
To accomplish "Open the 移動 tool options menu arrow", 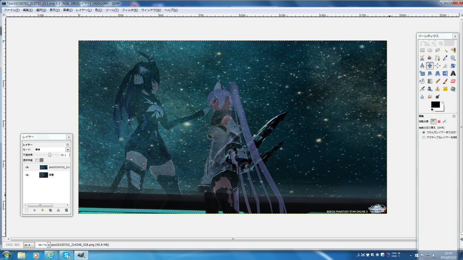I will pyautogui.click(x=454, y=116).
